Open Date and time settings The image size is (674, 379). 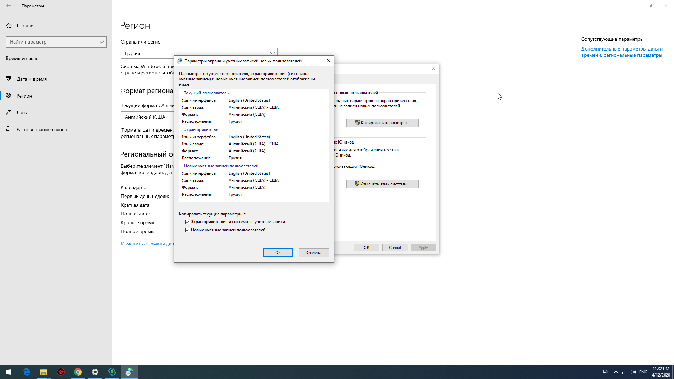tap(32, 79)
